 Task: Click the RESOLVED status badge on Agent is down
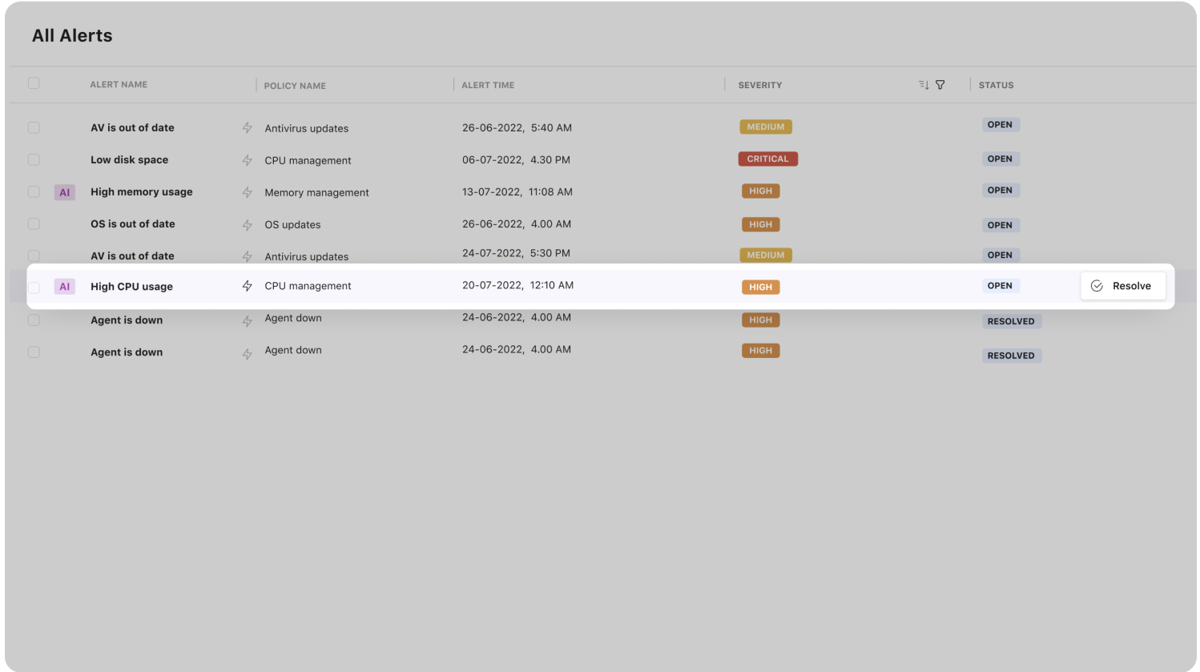pos(1011,320)
